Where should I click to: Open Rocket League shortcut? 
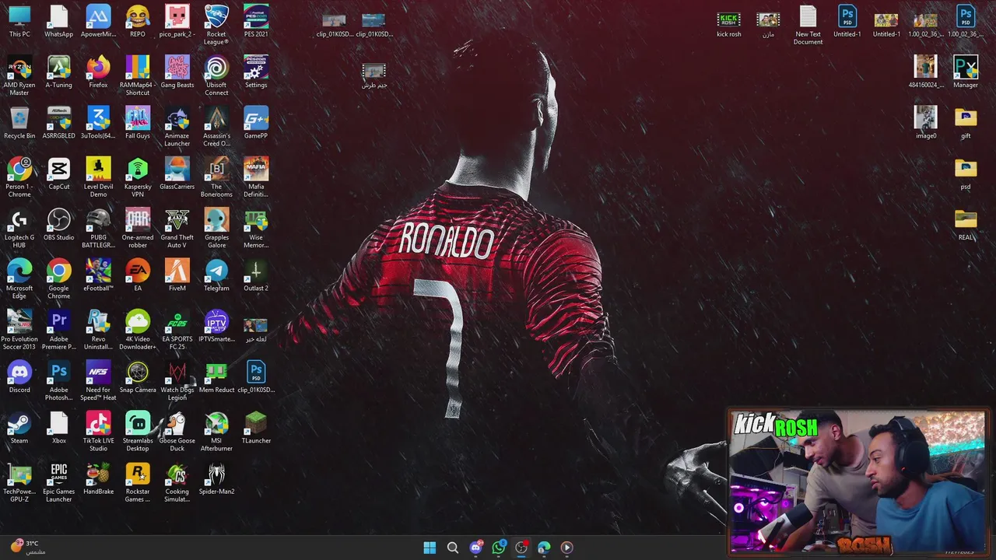(216, 25)
